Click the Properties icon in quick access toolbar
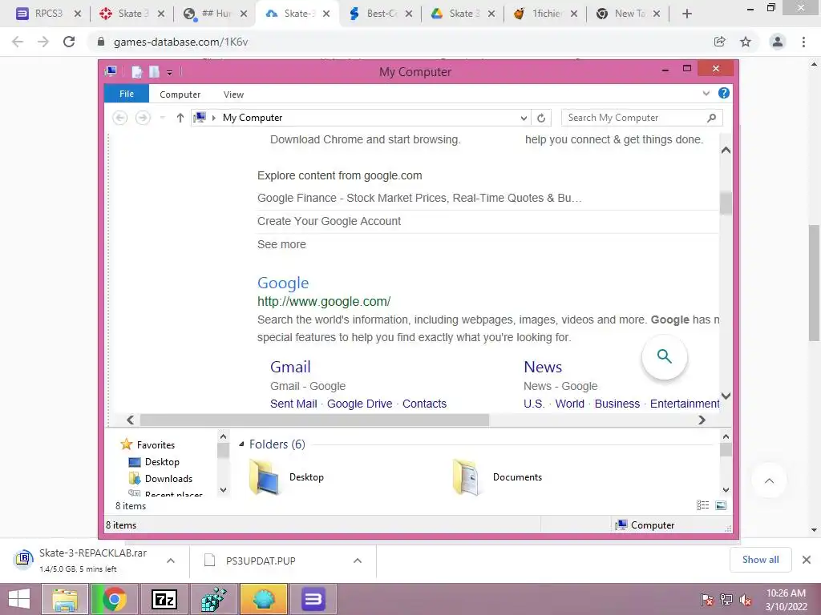Screen dimensions: 821x615 click(x=137, y=71)
